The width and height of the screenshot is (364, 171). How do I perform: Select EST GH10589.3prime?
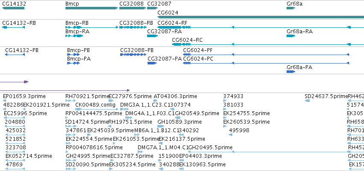click(x=161, y=126)
